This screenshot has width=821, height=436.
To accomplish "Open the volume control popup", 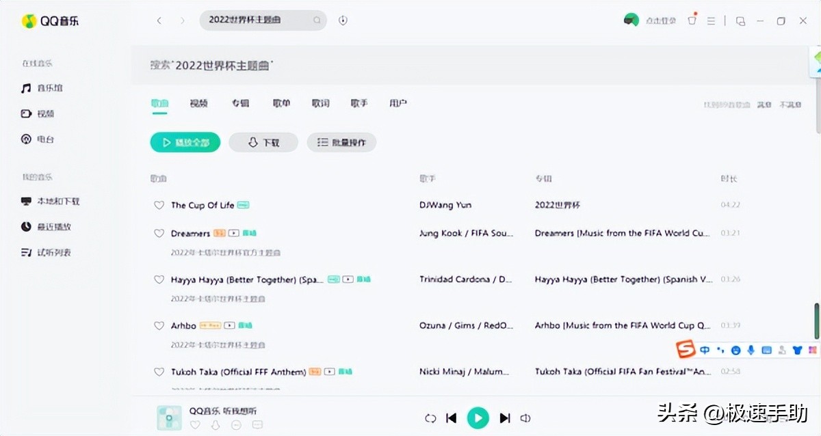I will coord(525,418).
